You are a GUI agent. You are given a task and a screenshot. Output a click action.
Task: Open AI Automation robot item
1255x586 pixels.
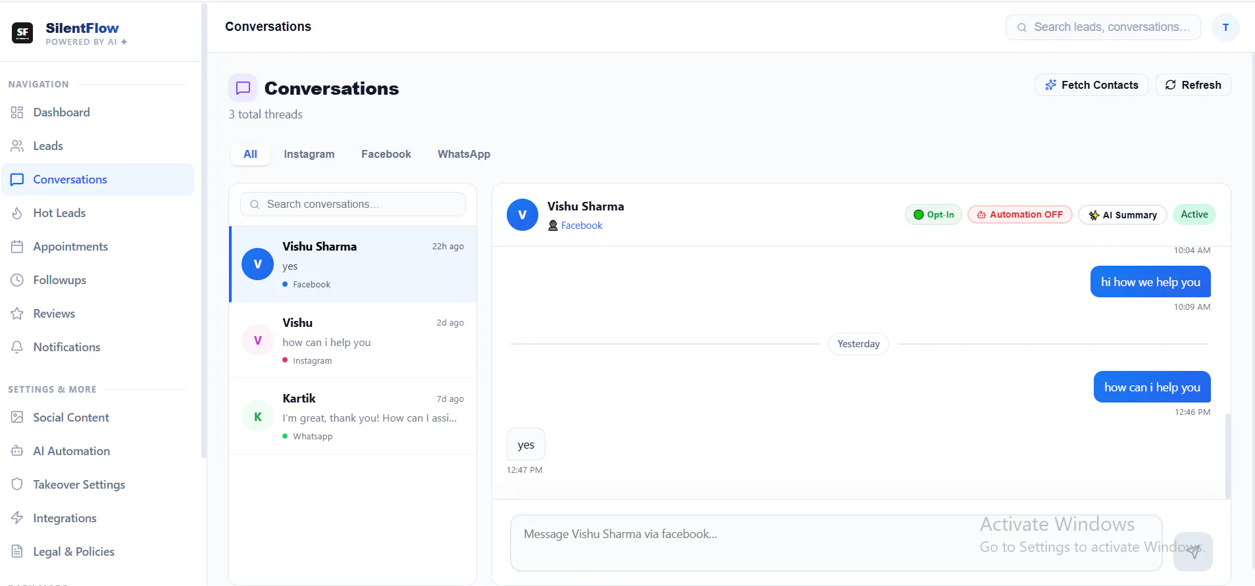[x=97, y=451]
